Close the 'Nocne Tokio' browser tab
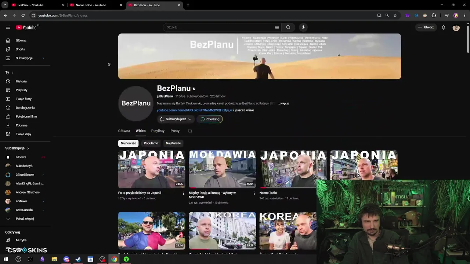 pyautogui.click(x=121, y=5)
